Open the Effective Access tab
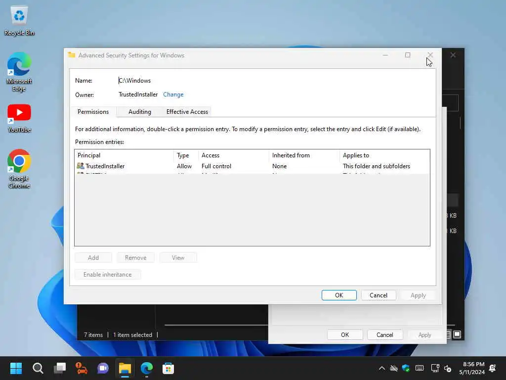The image size is (506, 380). [187, 112]
